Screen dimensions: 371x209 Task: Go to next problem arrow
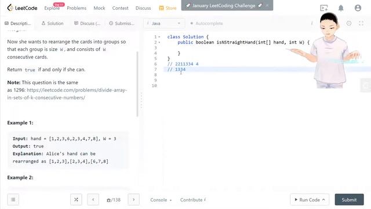134,200
